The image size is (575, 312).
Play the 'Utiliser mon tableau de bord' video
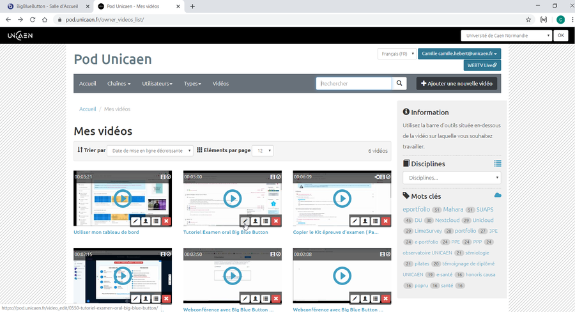point(123,199)
